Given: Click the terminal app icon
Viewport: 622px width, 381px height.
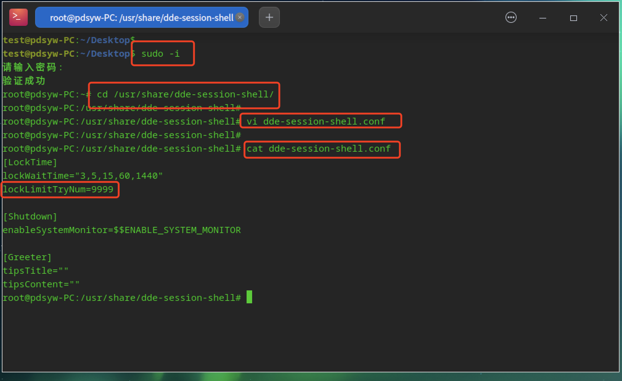Looking at the screenshot, I should (x=18, y=17).
